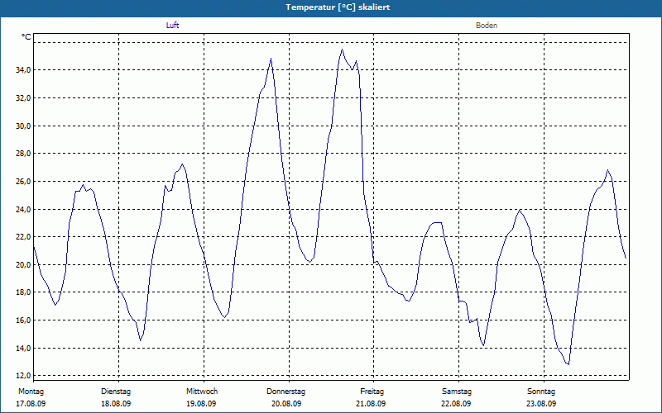
Task: Click the 'Sonntag' day label
Action: (541, 392)
